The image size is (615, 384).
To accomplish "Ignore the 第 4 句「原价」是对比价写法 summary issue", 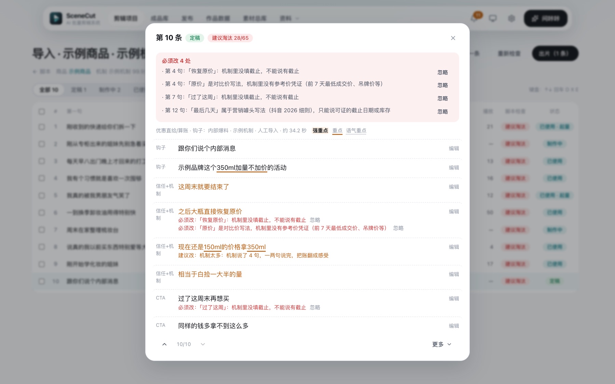I will (442, 85).
